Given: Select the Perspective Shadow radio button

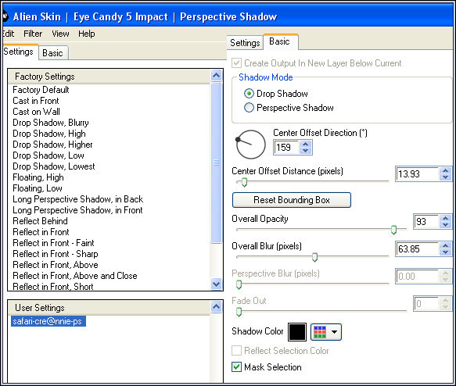Looking at the screenshot, I should point(249,108).
